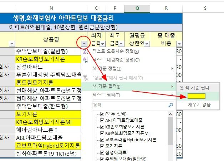Image resolution: width=224 pixels, height=161 pixels.
Task: Uncheck 주택담보대출(일반형) in filter list
Action: pos(102,159)
